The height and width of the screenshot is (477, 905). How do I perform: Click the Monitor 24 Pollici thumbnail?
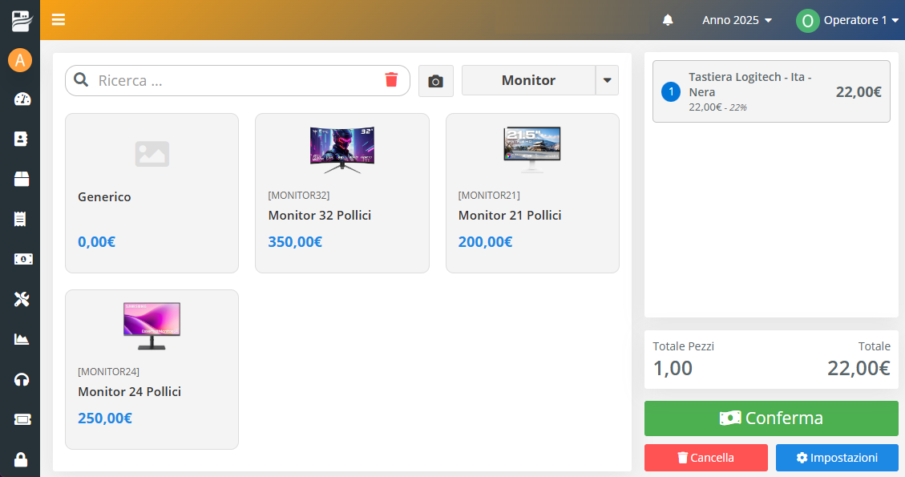pos(152,326)
